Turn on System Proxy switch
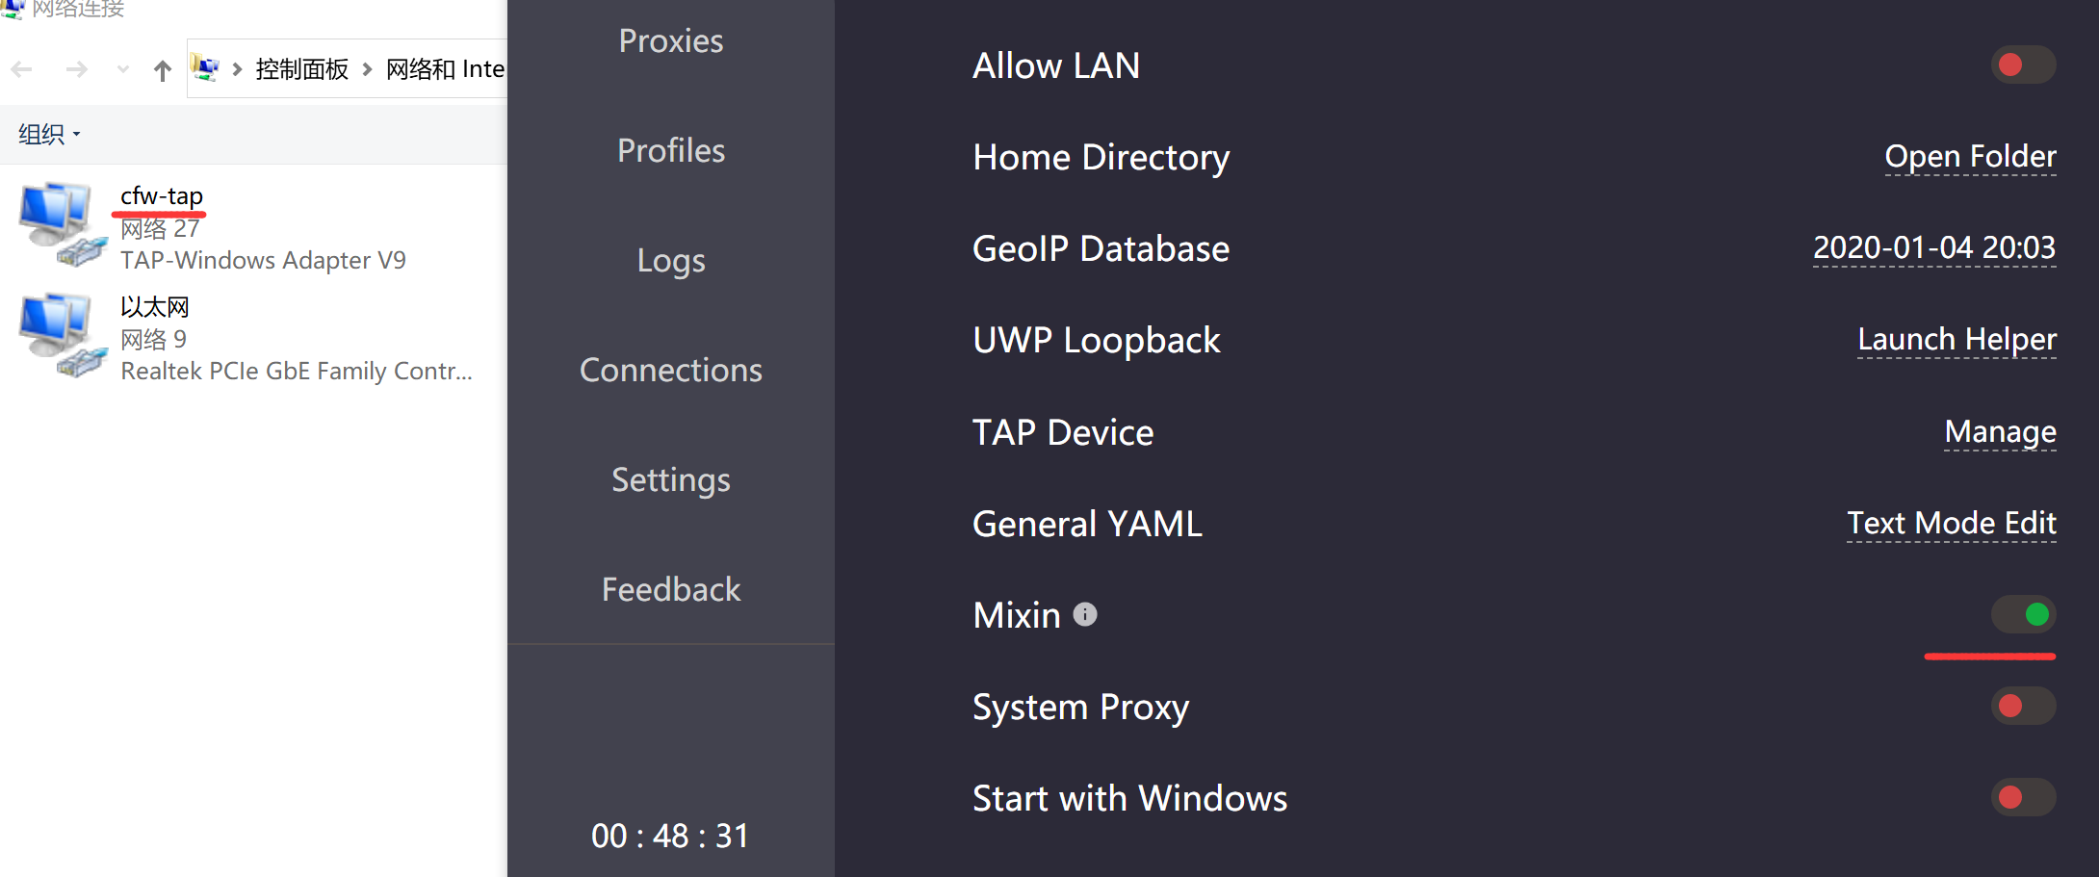This screenshot has width=2099, height=877. click(2023, 706)
